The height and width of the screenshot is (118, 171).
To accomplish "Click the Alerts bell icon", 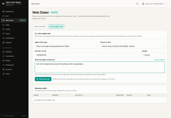I will click(3, 34).
